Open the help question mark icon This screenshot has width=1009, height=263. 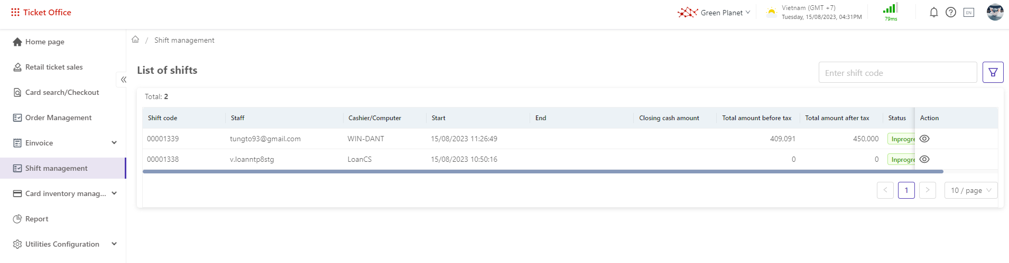pos(951,12)
